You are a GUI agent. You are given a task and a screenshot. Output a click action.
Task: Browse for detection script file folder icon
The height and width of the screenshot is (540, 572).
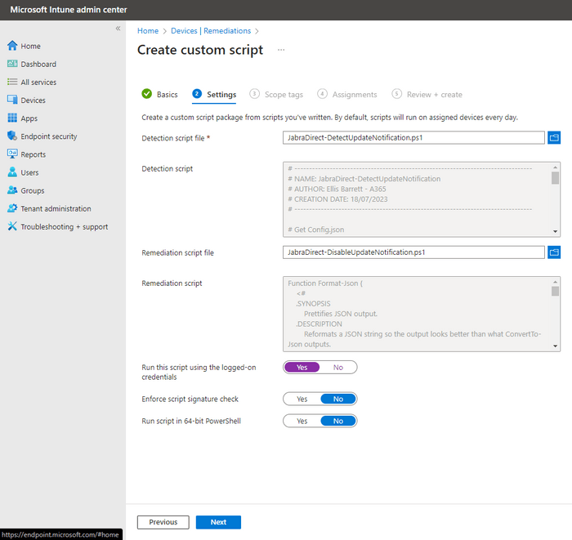[554, 138]
